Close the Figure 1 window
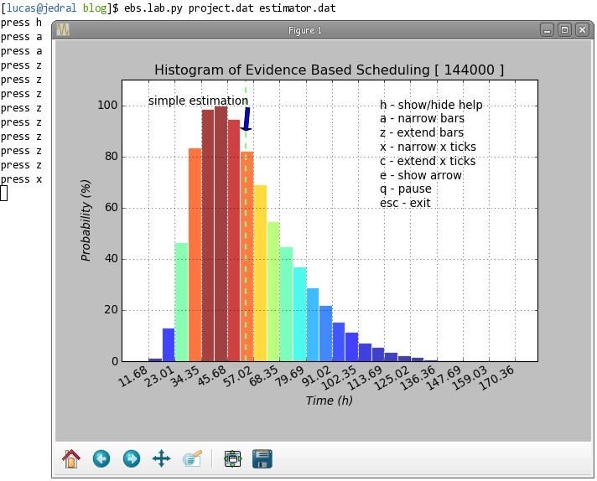Image resolution: width=597 pixels, height=481 pixels. (x=582, y=29)
